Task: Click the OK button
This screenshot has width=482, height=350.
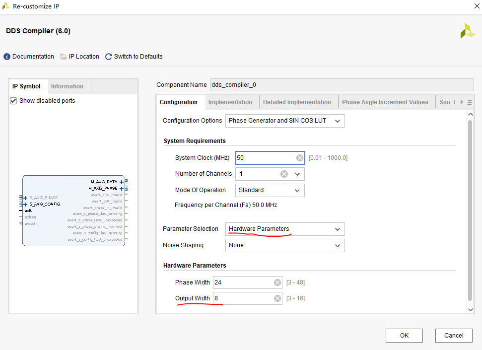Action: click(404, 336)
